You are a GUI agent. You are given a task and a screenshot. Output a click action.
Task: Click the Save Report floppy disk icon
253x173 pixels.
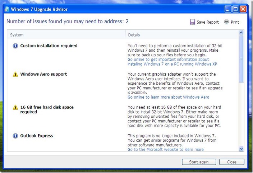[x=192, y=22]
